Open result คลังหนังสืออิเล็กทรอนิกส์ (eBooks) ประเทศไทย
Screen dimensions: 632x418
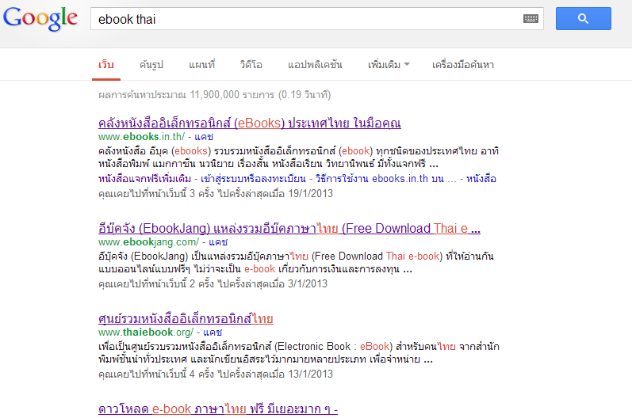click(x=250, y=123)
